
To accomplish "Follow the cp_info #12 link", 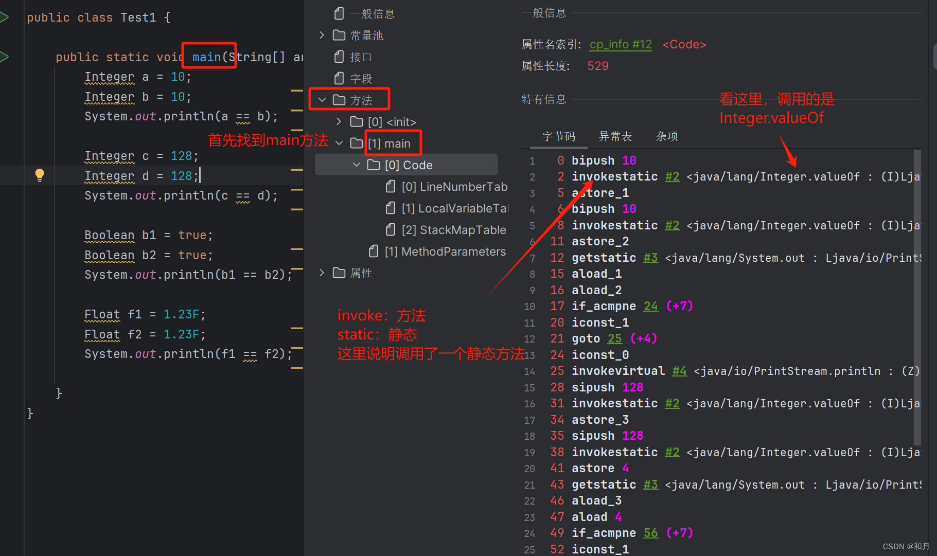I will [620, 44].
